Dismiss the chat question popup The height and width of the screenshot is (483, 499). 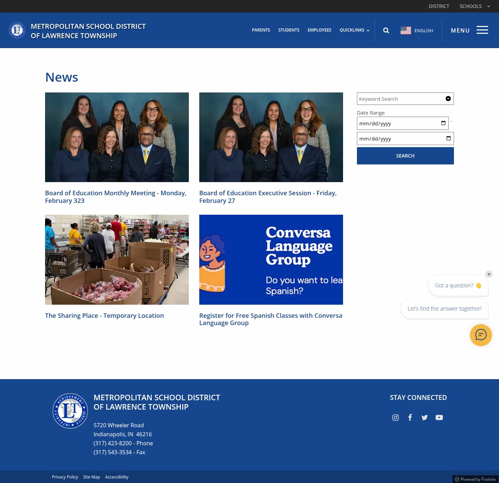[x=489, y=274]
